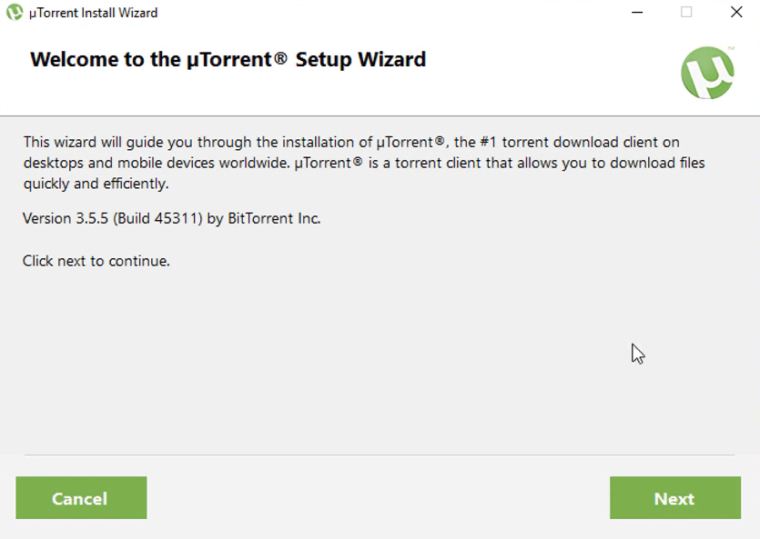Close the µTorrent Install Wizard
Image resolution: width=760 pixels, height=539 pixels.
pos(735,13)
